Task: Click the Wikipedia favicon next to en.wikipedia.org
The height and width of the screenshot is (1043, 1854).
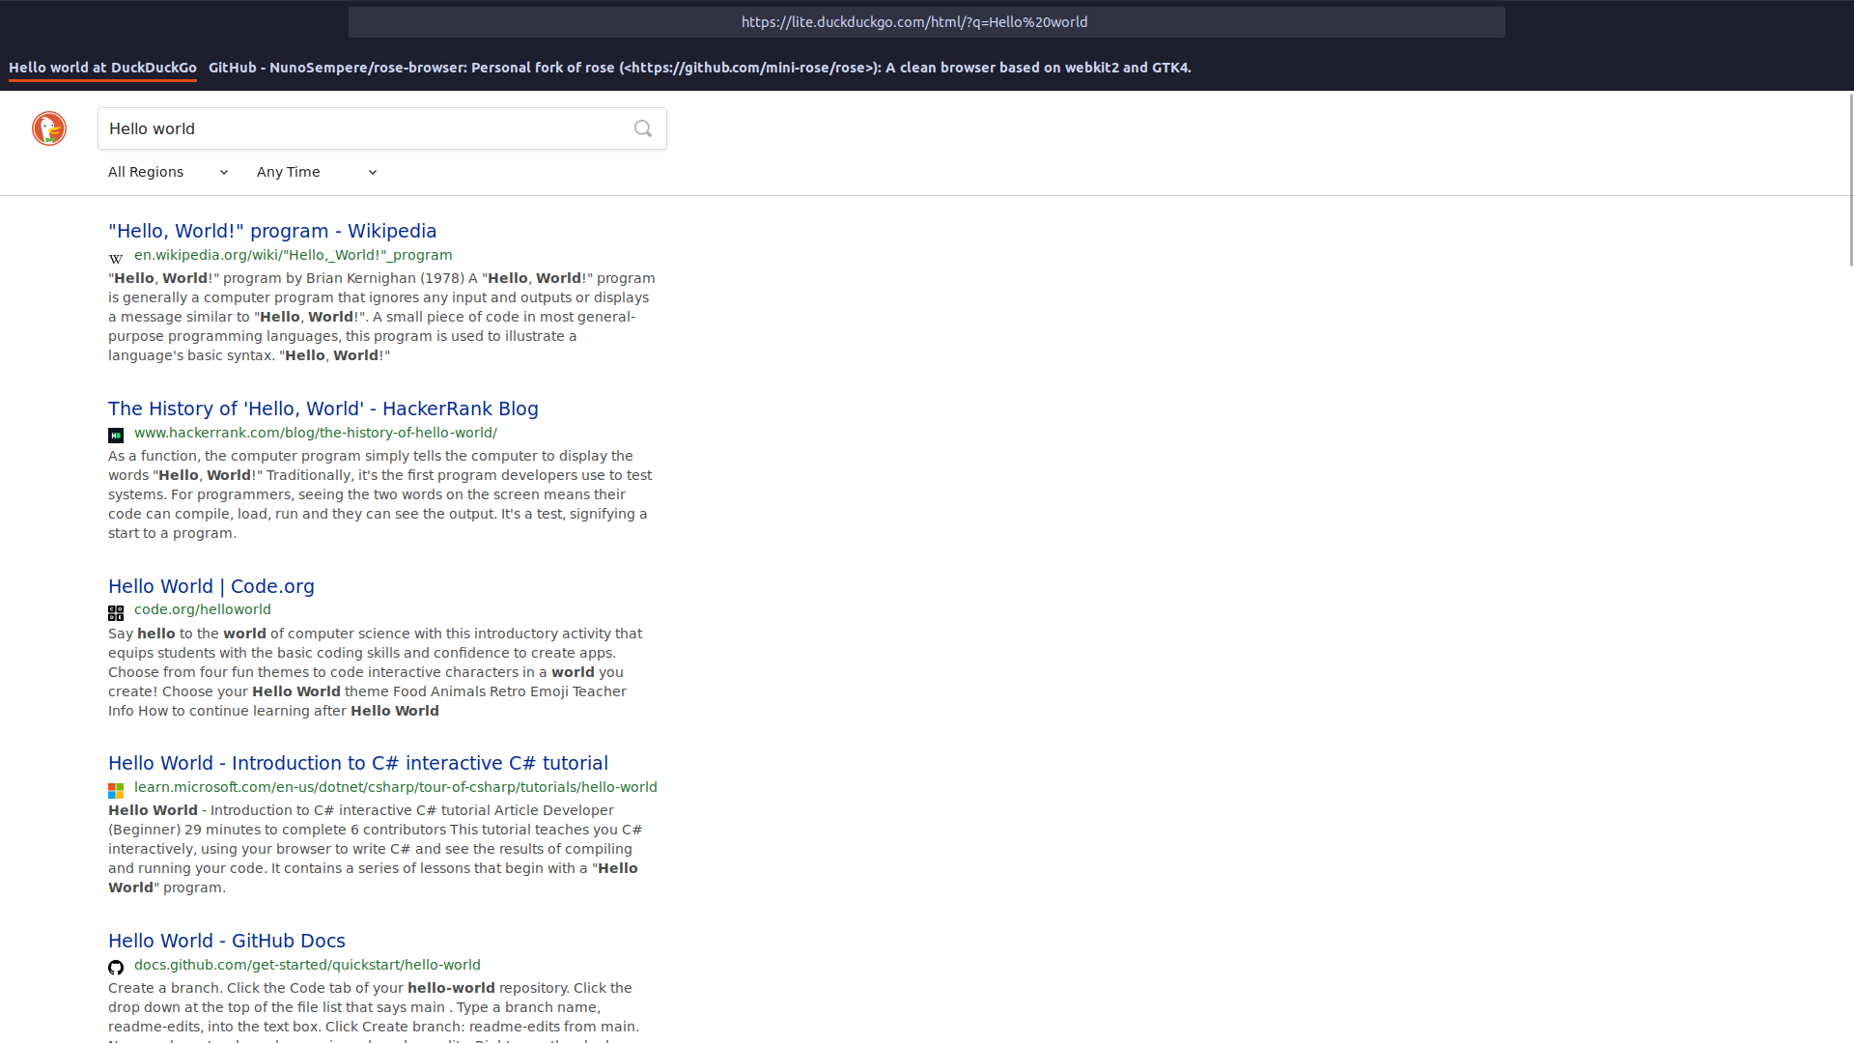Action: (116, 258)
